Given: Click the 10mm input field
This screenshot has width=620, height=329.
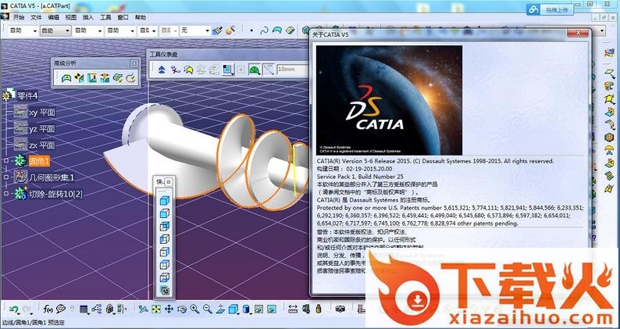Looking at the screenshot, I should click(293, 70).
